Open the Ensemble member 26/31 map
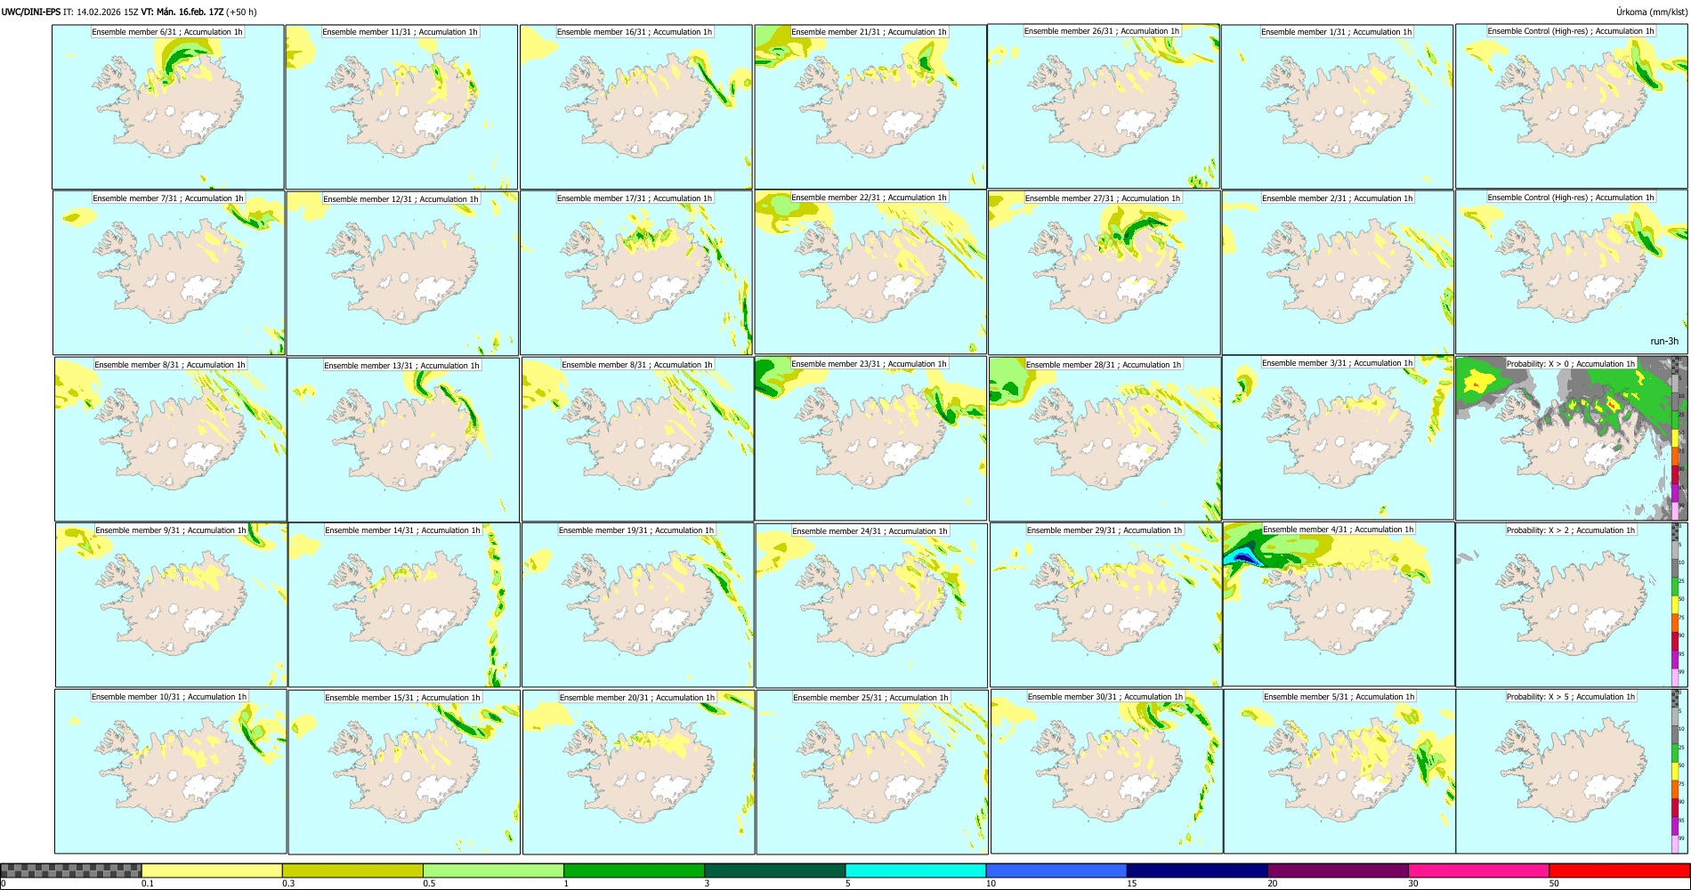 click(1104, 107)
